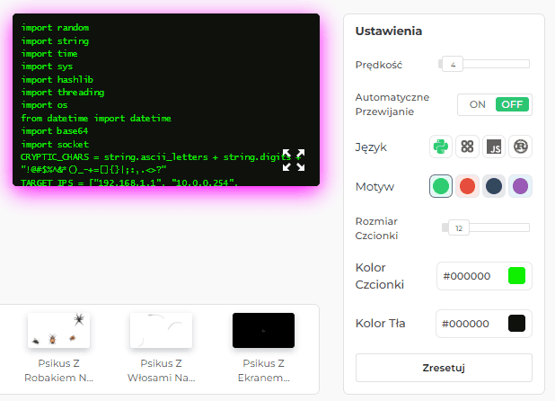555x401 pixels.
Task: Open the 'Psikus Z Włosami Na...' link text
Action: point(161,370)
